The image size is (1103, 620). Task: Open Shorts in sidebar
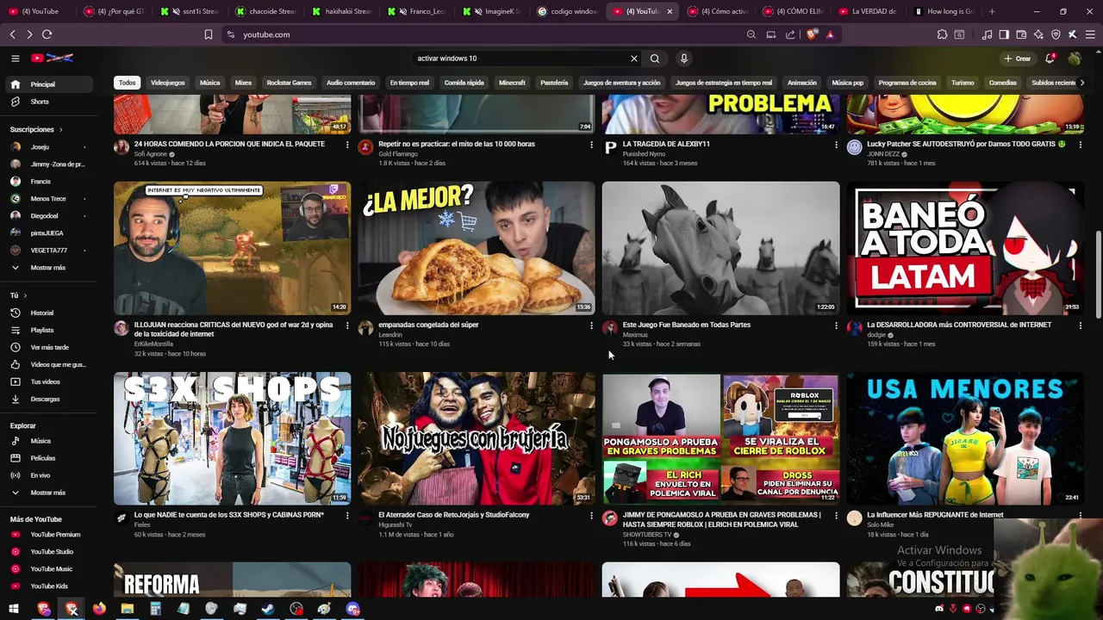[51, 102]
